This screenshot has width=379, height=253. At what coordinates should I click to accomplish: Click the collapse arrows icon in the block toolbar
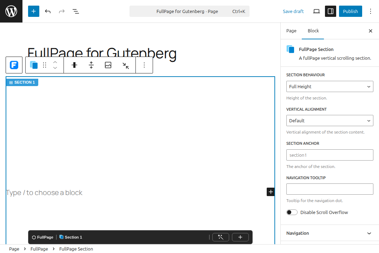(x=126, y=65)
